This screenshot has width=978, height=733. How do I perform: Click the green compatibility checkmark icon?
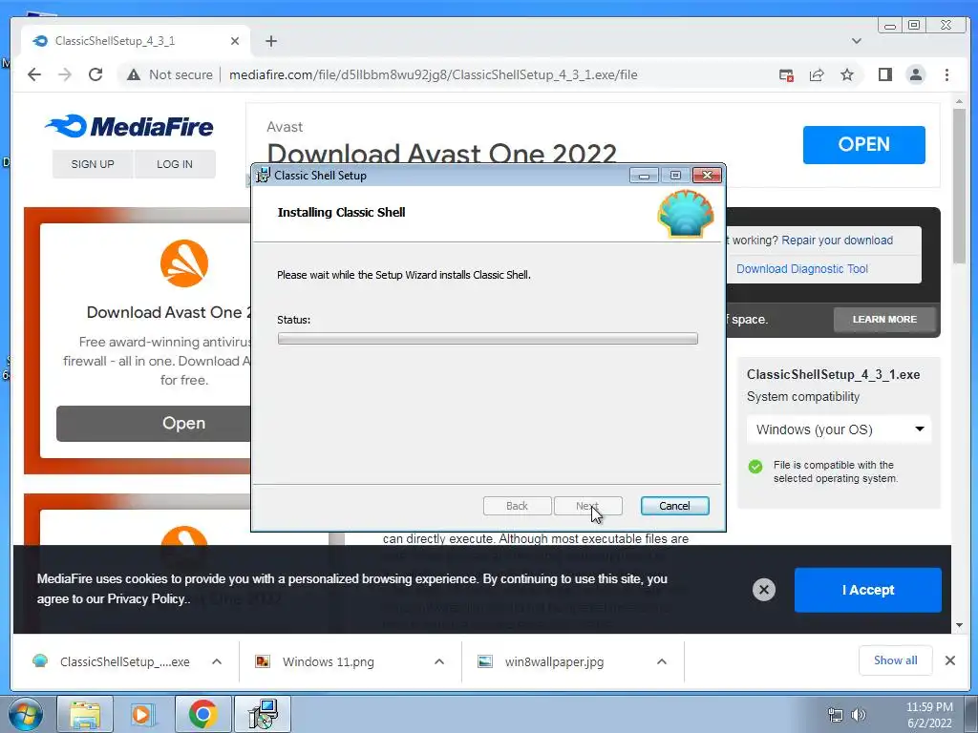tap(755, 466)
